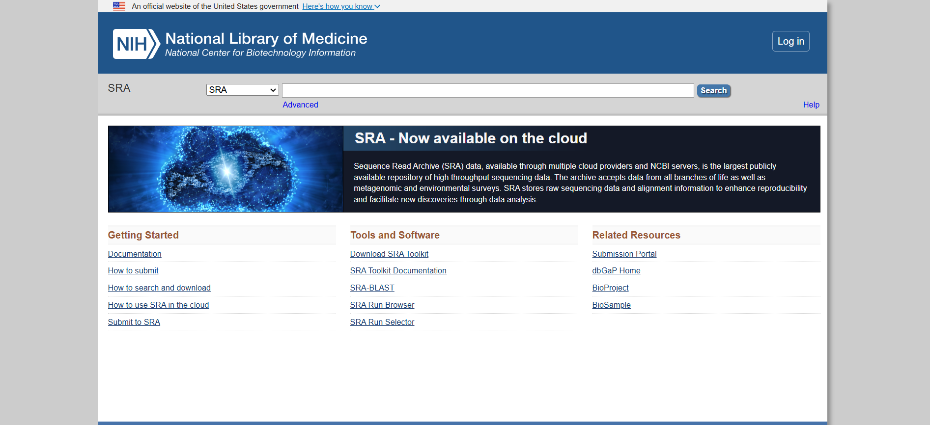Click the Log in button

(791, 41)
